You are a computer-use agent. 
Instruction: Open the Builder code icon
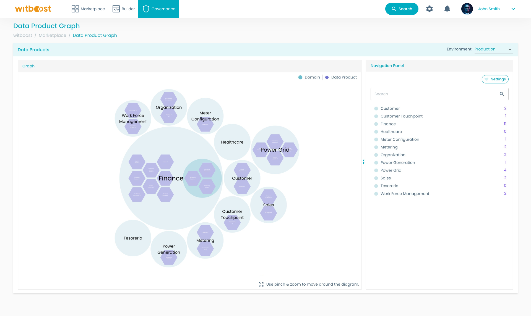(116, 9)
